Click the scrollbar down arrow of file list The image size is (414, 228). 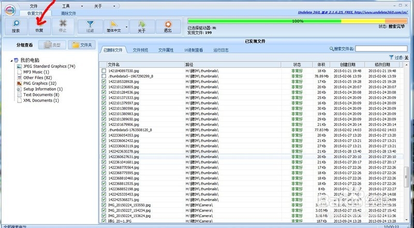click(x=407, y=220)
